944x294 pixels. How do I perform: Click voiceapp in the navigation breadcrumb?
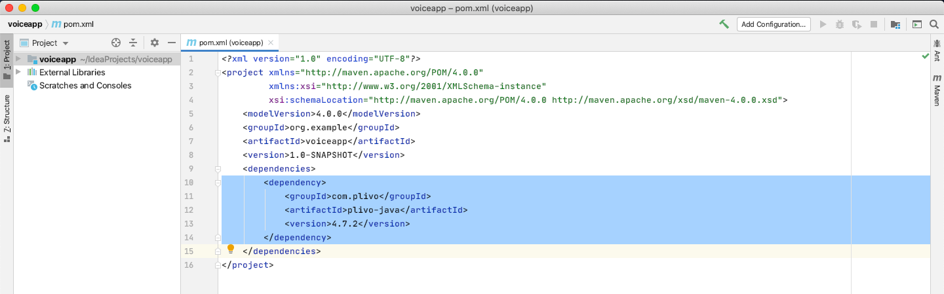coord(25,24)
